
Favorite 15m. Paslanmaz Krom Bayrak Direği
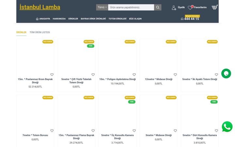52,74
